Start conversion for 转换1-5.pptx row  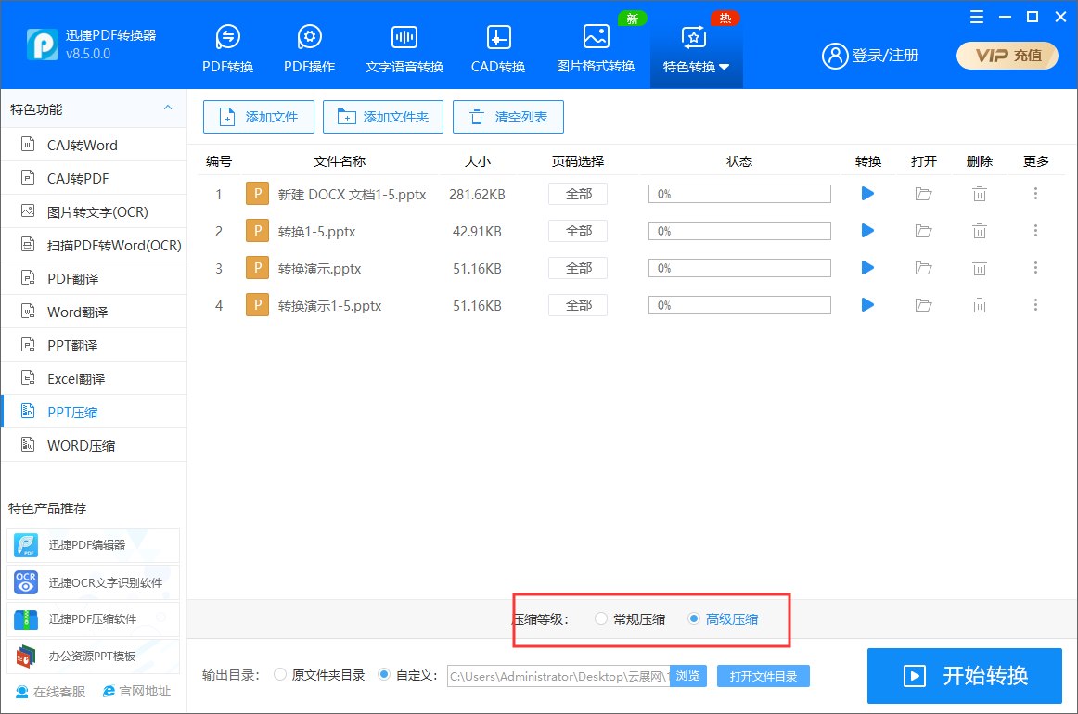[867, 231]
